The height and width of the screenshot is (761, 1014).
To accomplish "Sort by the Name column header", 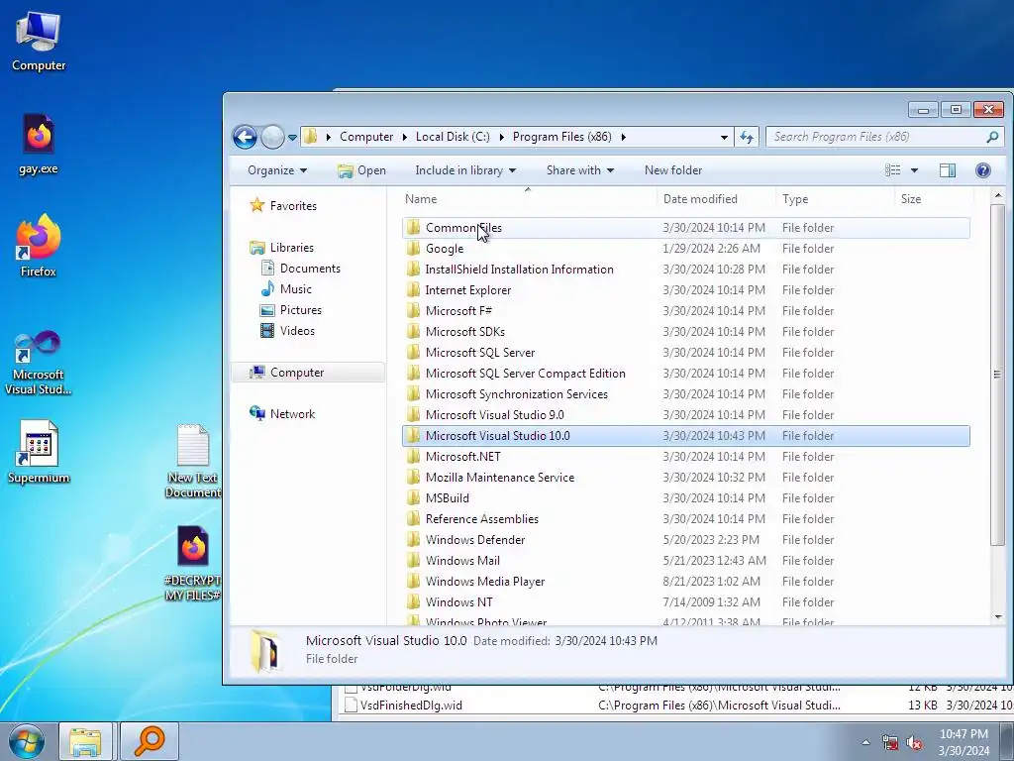I will pos(528,198).
